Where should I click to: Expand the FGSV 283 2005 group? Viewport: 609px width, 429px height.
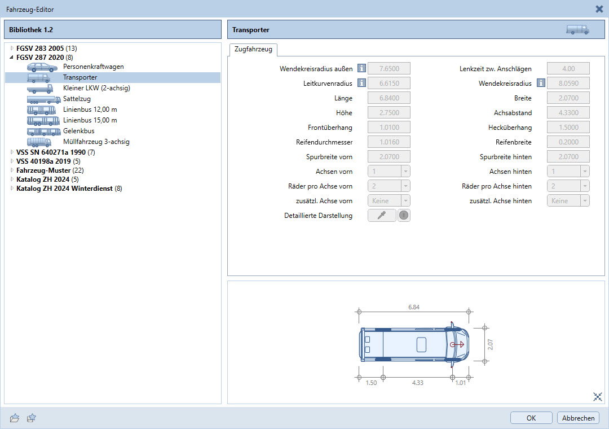pos(11,48)
